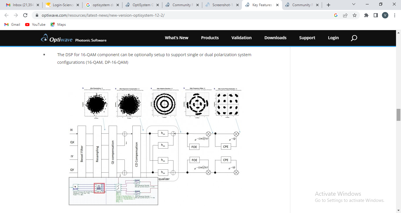Open the Products dropdown menu
This screenshot has width=401, height=213.
(x=210, y=38)
